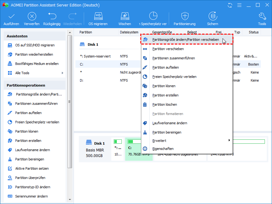Click the Typ column header
272x204 pixels.
[237, 32]
